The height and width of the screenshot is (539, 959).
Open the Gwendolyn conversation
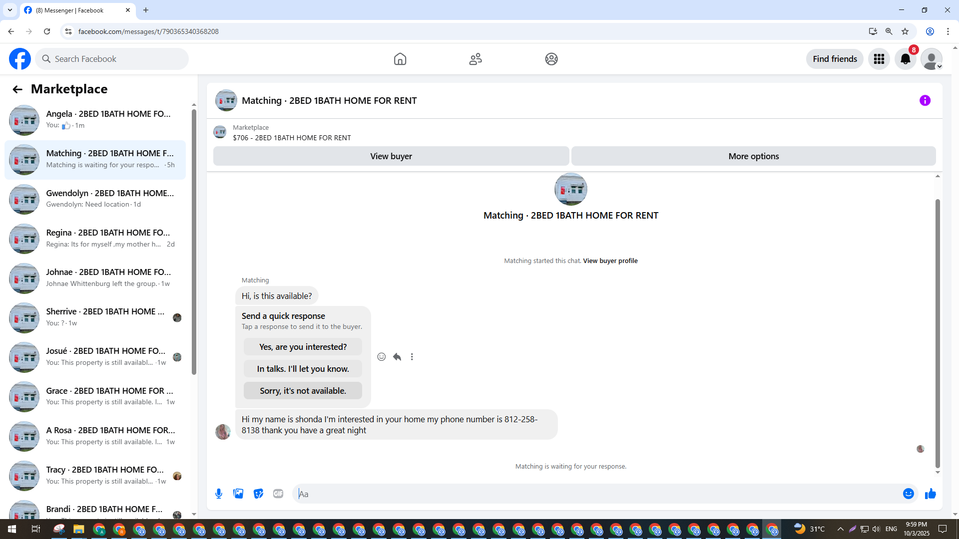coord(95,199)
